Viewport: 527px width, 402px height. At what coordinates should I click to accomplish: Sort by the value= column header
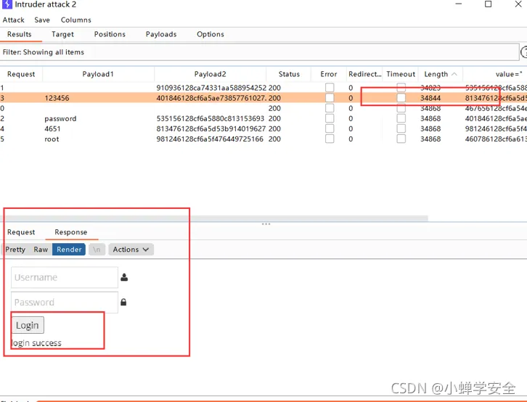coord(509,74)
